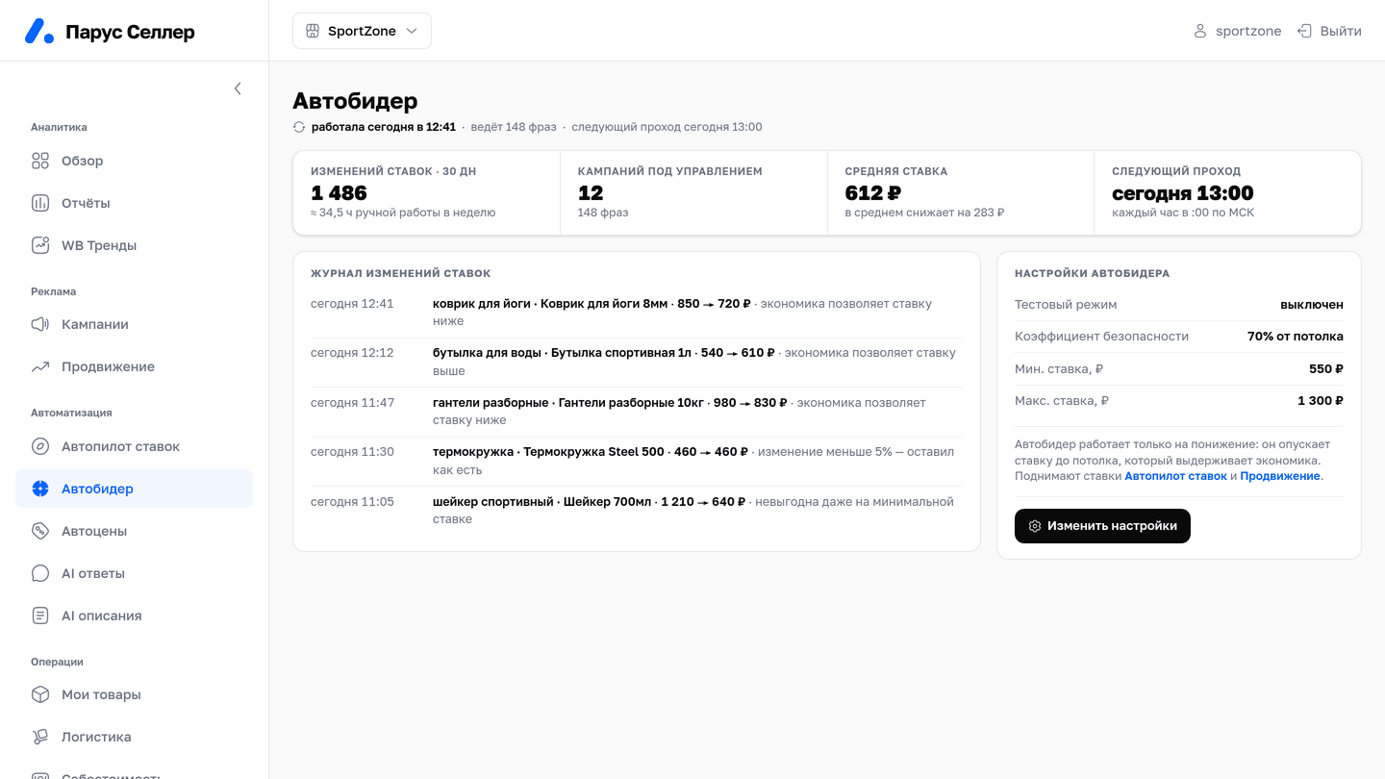
Task: Click the Мин. ставка value 550 ₽
Action: (x=1326, y=368)
